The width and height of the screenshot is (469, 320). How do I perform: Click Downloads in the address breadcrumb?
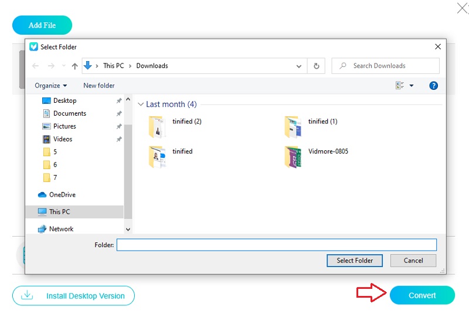(152, 66)
